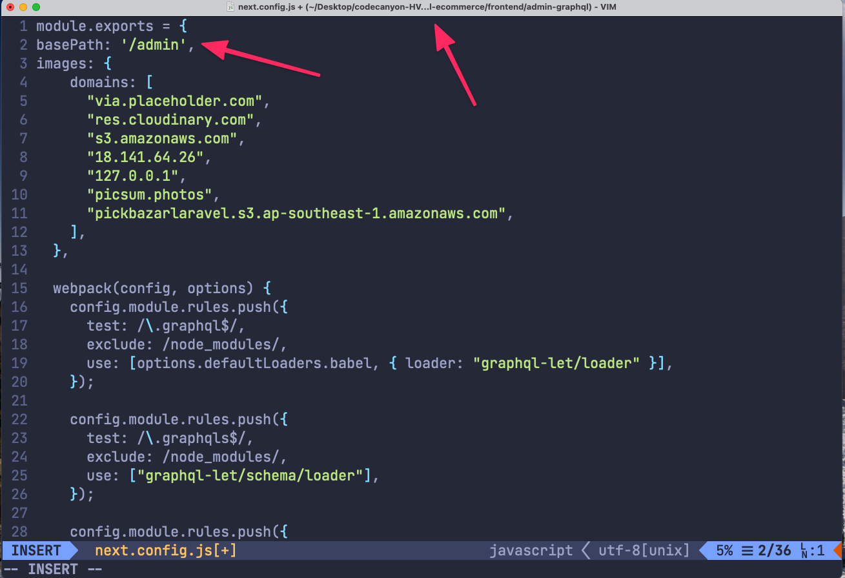Click the "s3.amazonaws.com" string
Viewport: 845px width, 578px height.
162,139
